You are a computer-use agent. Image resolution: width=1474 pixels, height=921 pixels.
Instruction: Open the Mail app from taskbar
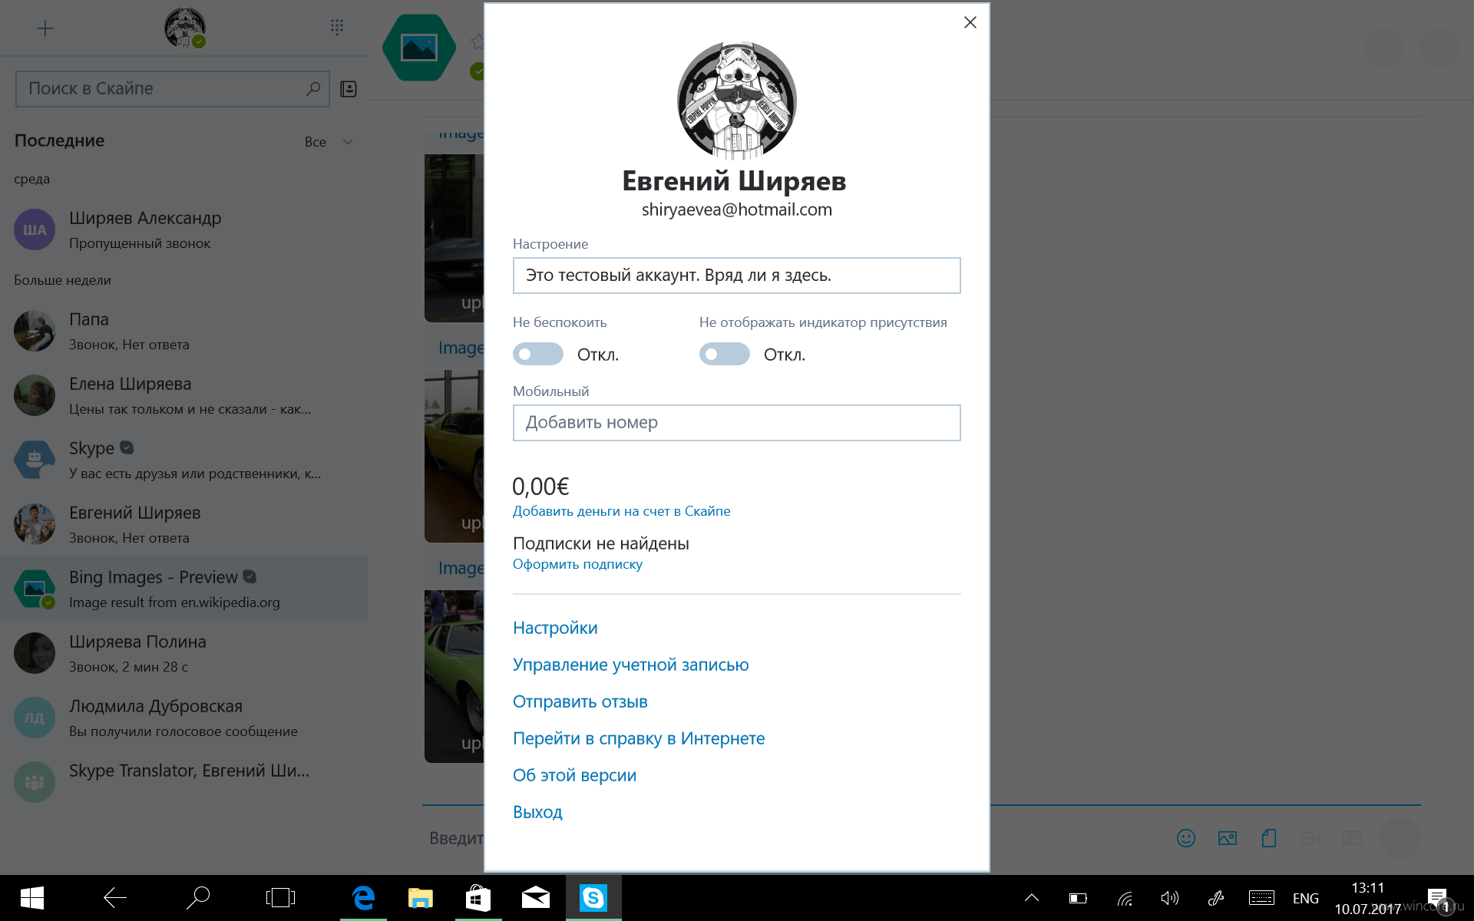536,898
